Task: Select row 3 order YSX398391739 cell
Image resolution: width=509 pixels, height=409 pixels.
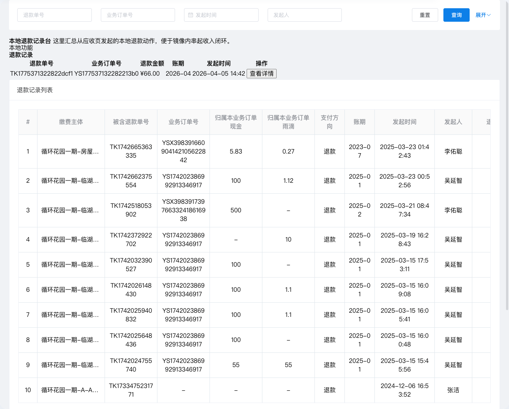Action: 183,210
